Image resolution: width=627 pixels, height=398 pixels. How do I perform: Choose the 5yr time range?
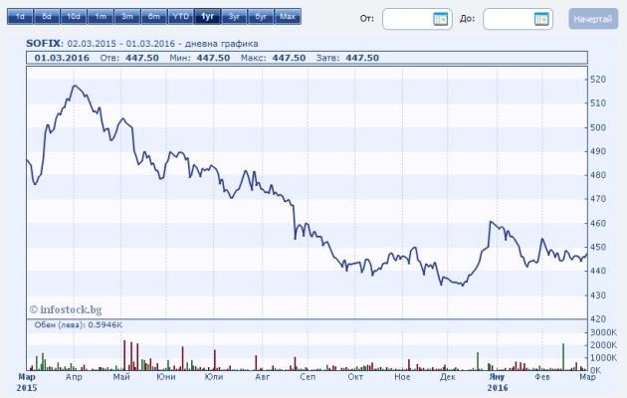coord(259,18)
